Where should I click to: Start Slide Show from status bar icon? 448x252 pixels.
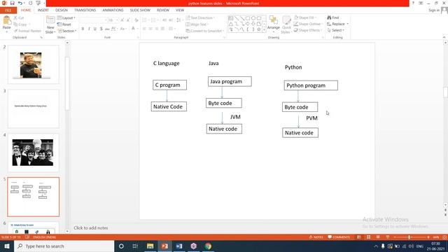(x=387, y=237)
